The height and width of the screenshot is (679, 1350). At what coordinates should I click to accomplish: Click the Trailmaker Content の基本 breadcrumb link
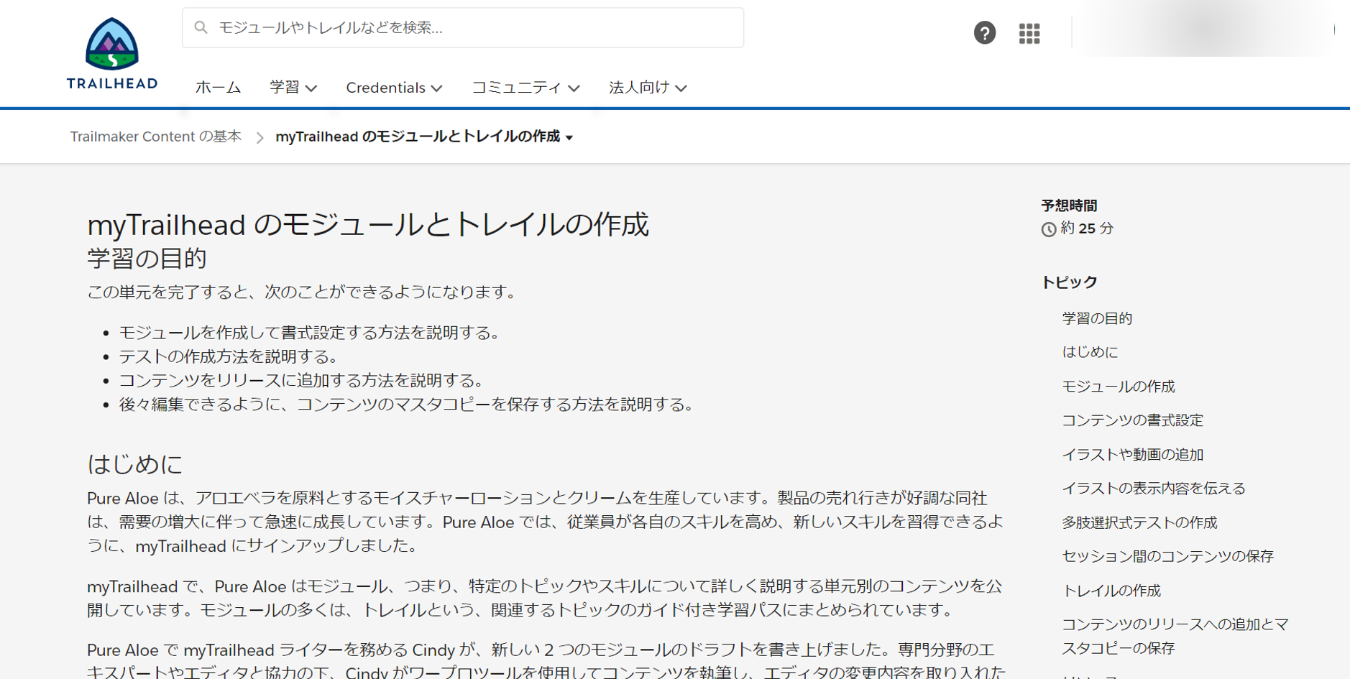[155, 137]
